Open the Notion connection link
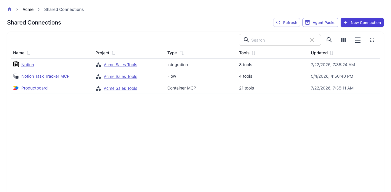The width and height of the screenshot is (391, 192). 28,65
